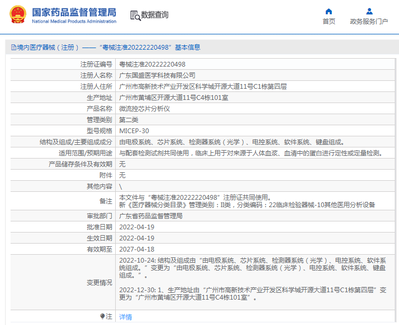
Task: Select 广州市黄埔区开源大道11号C4栋101室 production address
Action: [x=173, y=97]
